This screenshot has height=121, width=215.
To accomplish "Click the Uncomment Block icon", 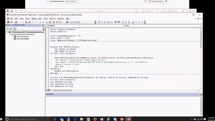I will coord(129,22).
